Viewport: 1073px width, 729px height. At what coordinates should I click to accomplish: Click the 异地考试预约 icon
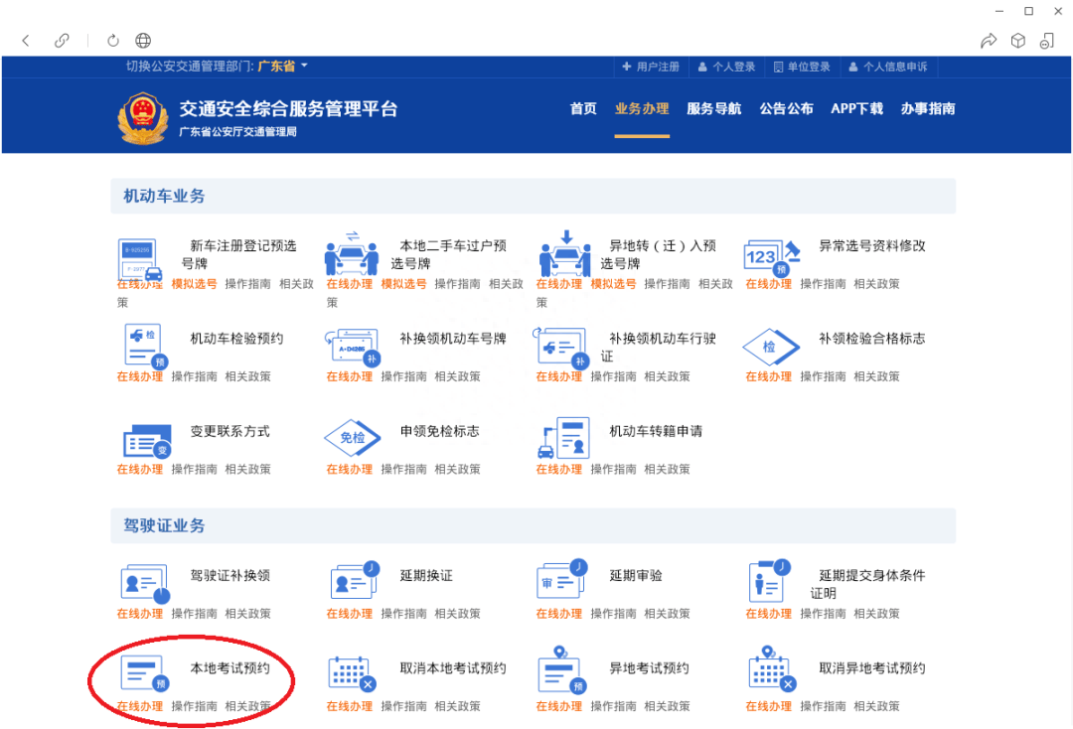click(561, 672)
